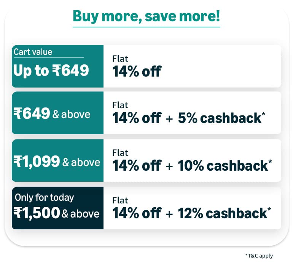293x264 pixels.
Task: Click the "12% cashback" offer text
Action: 222,213
